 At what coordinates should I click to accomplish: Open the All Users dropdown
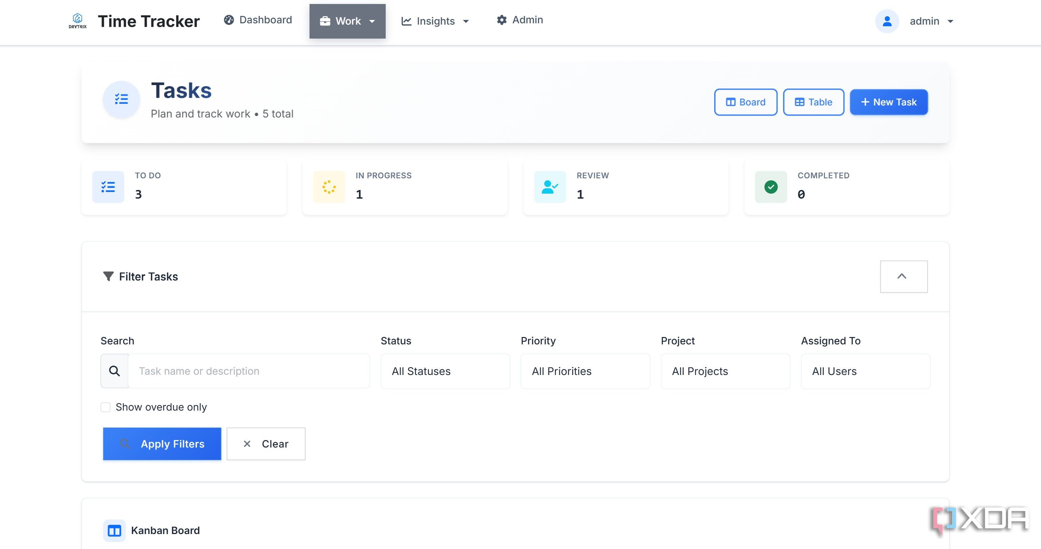click(865, 371)
